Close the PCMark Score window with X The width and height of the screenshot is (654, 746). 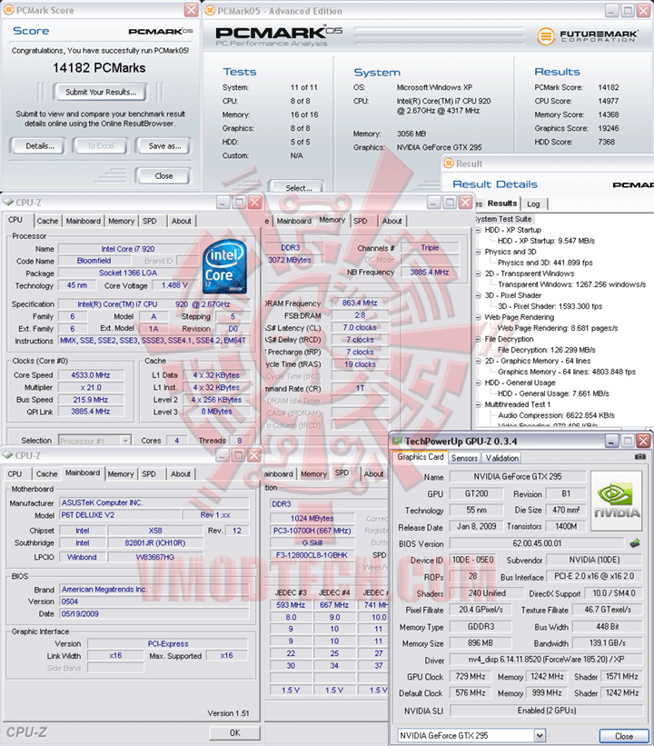pos(192,10)
